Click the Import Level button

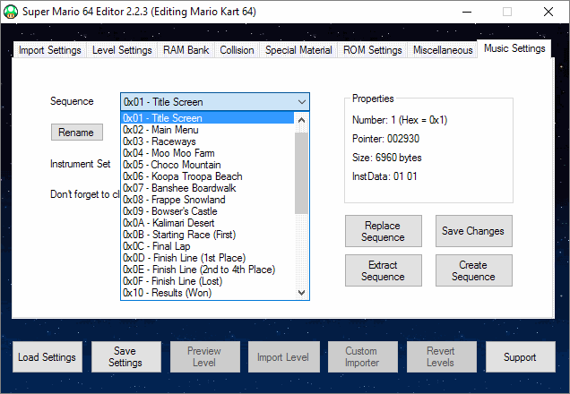pos(283,357)
